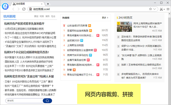171x105 pixels.
Task: Open a new tab with plus button
Action: point(48,4)
